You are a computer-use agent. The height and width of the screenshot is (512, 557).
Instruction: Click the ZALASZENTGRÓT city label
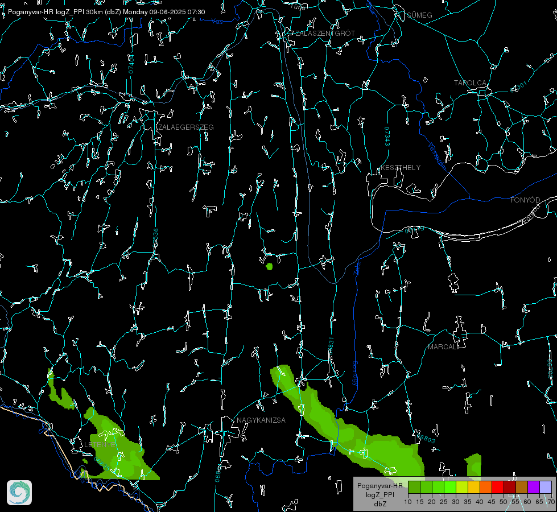325,34
